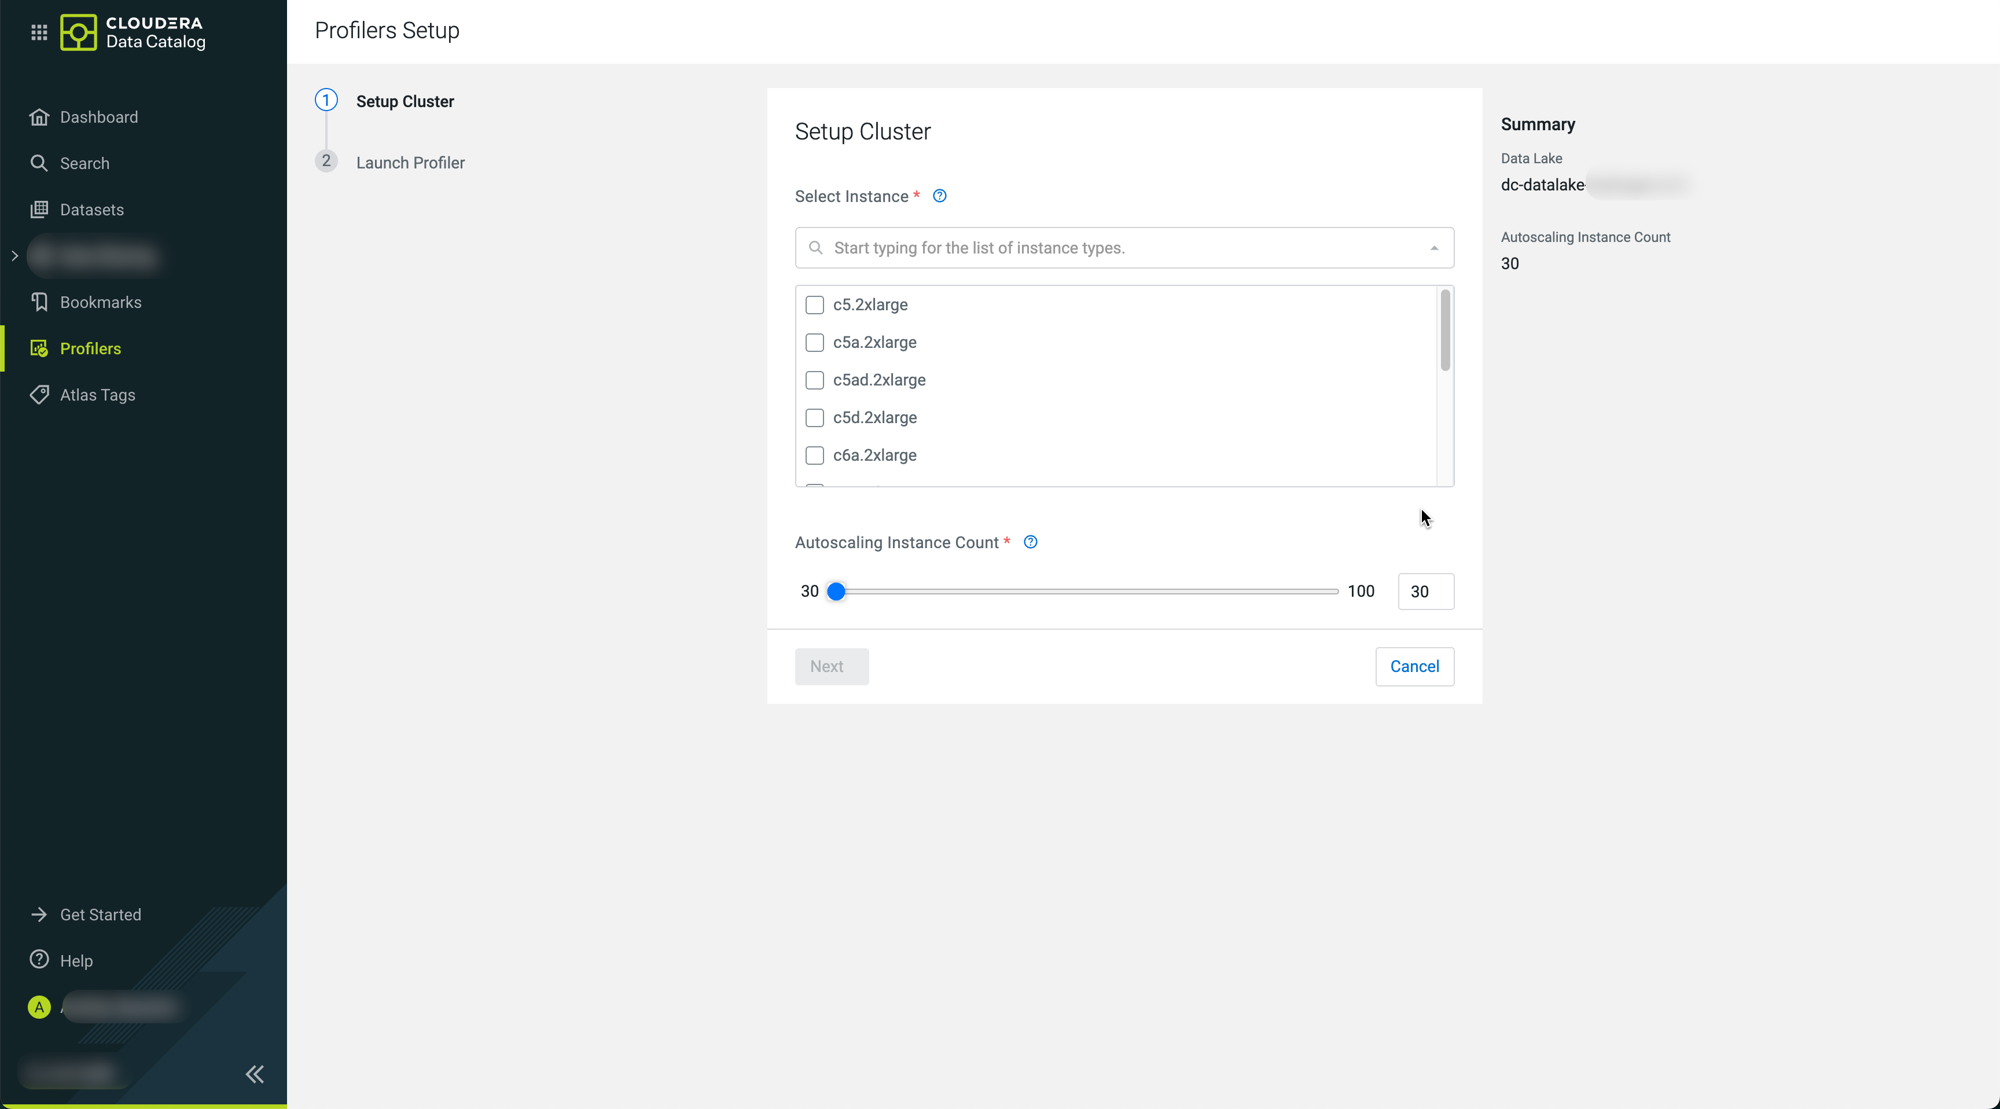
Task: Collapse the instance type dropdown arrow
Action: [x=1434, y=248]
